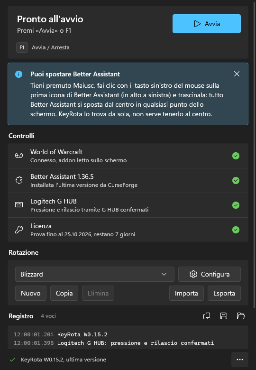
Task: Click the Logitech G HUB keyboard icon
Action: pyautogui.click(x=19, y=205)
